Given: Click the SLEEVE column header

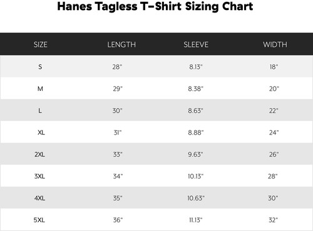Looking at the screenshot, I should [196, 44].
